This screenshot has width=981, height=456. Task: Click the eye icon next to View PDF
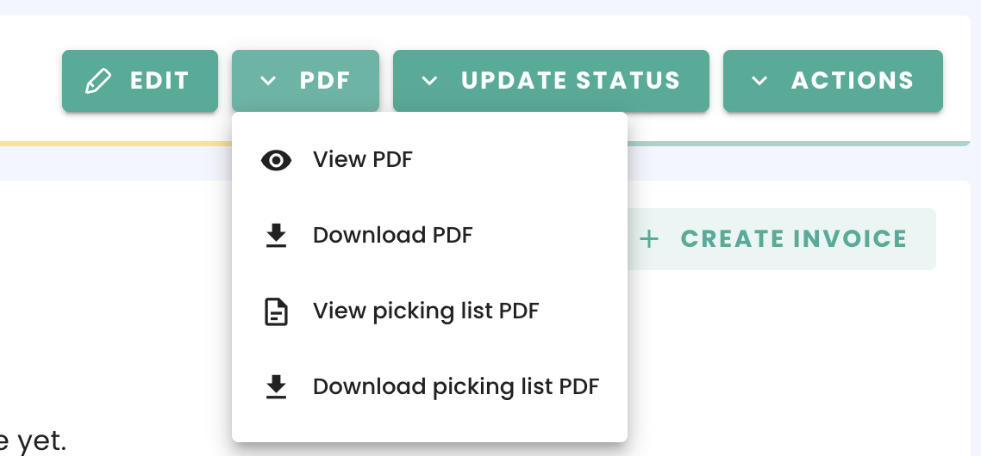click(276, 160)
